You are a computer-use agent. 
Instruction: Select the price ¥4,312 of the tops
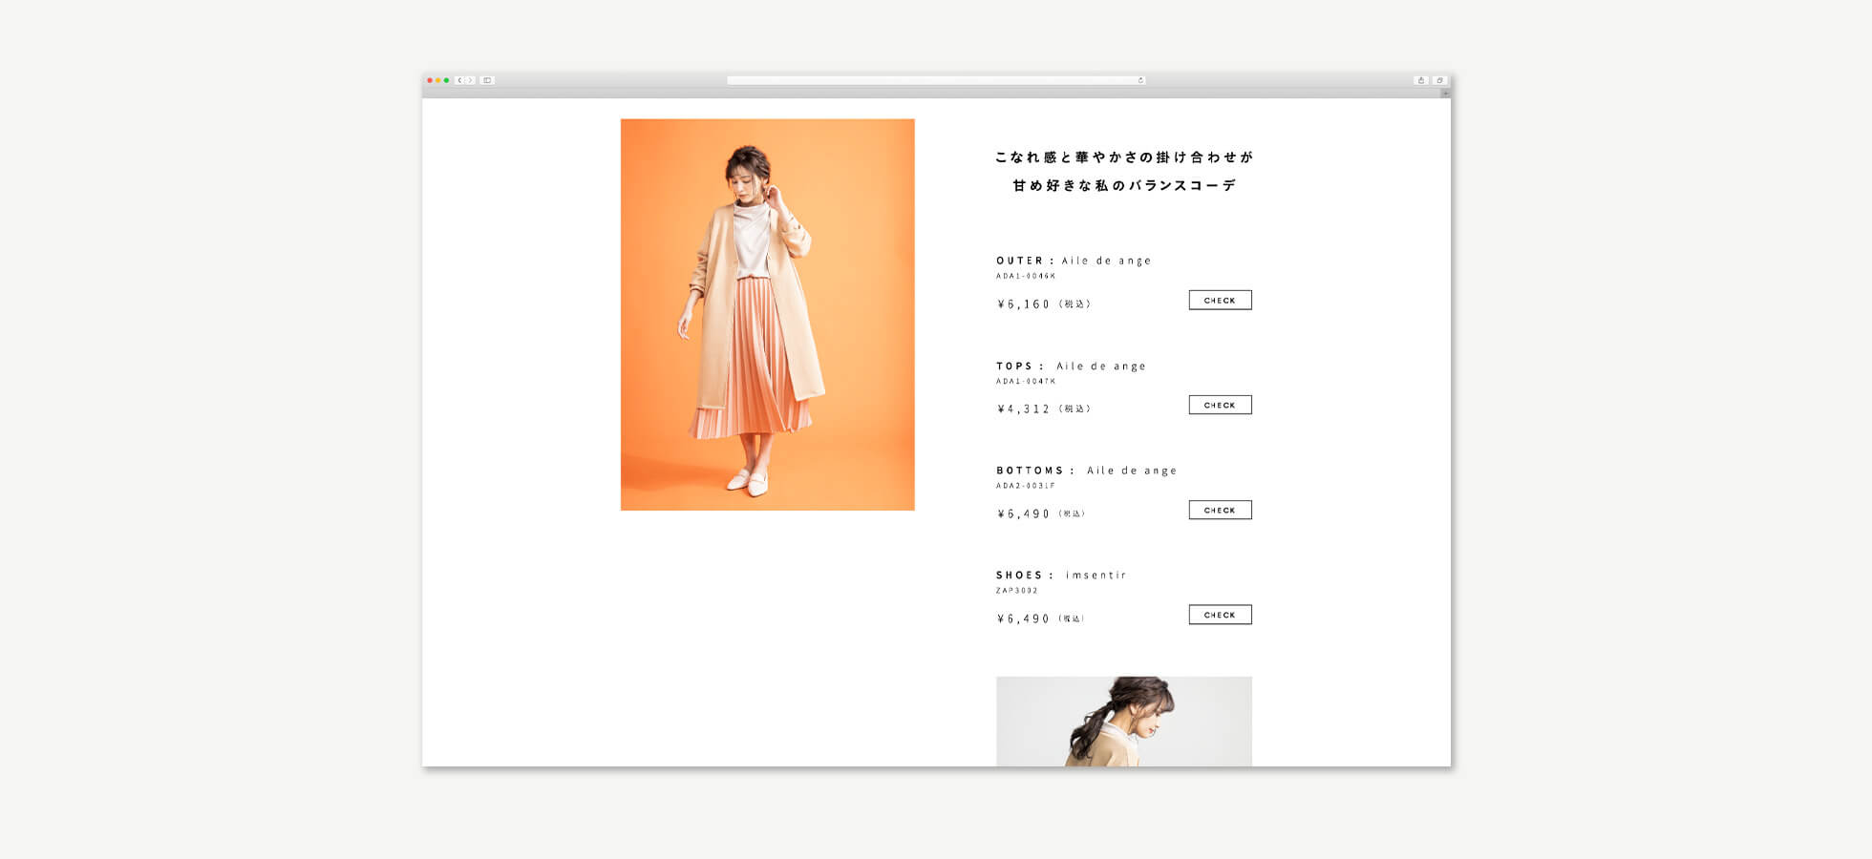coord(1024,409)
